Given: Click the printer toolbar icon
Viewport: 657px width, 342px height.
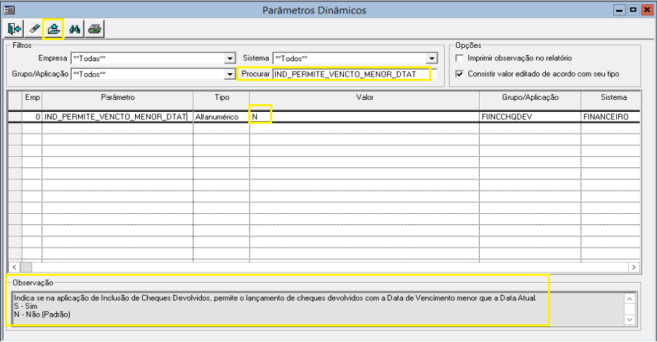Looking at the screenshot, I should coord(95,29).
